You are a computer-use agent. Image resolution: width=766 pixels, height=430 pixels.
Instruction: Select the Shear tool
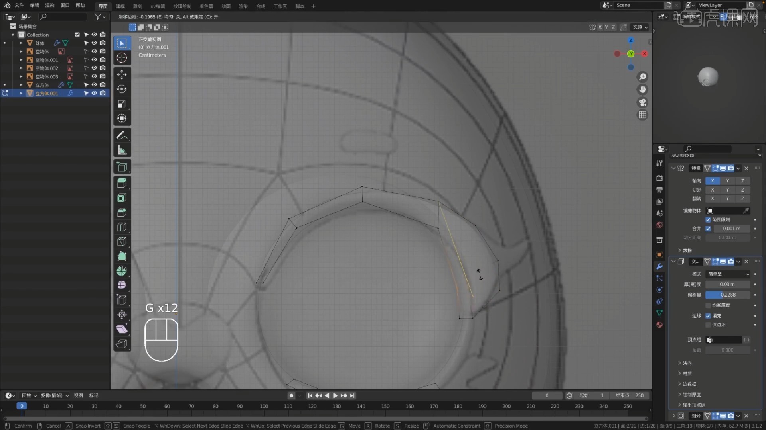tap(122, 329)
